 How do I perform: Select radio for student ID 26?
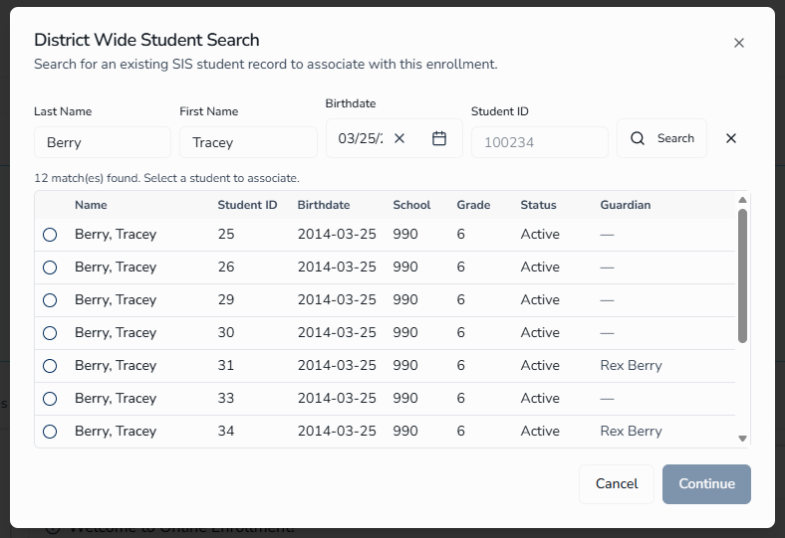tap(50, 268)
